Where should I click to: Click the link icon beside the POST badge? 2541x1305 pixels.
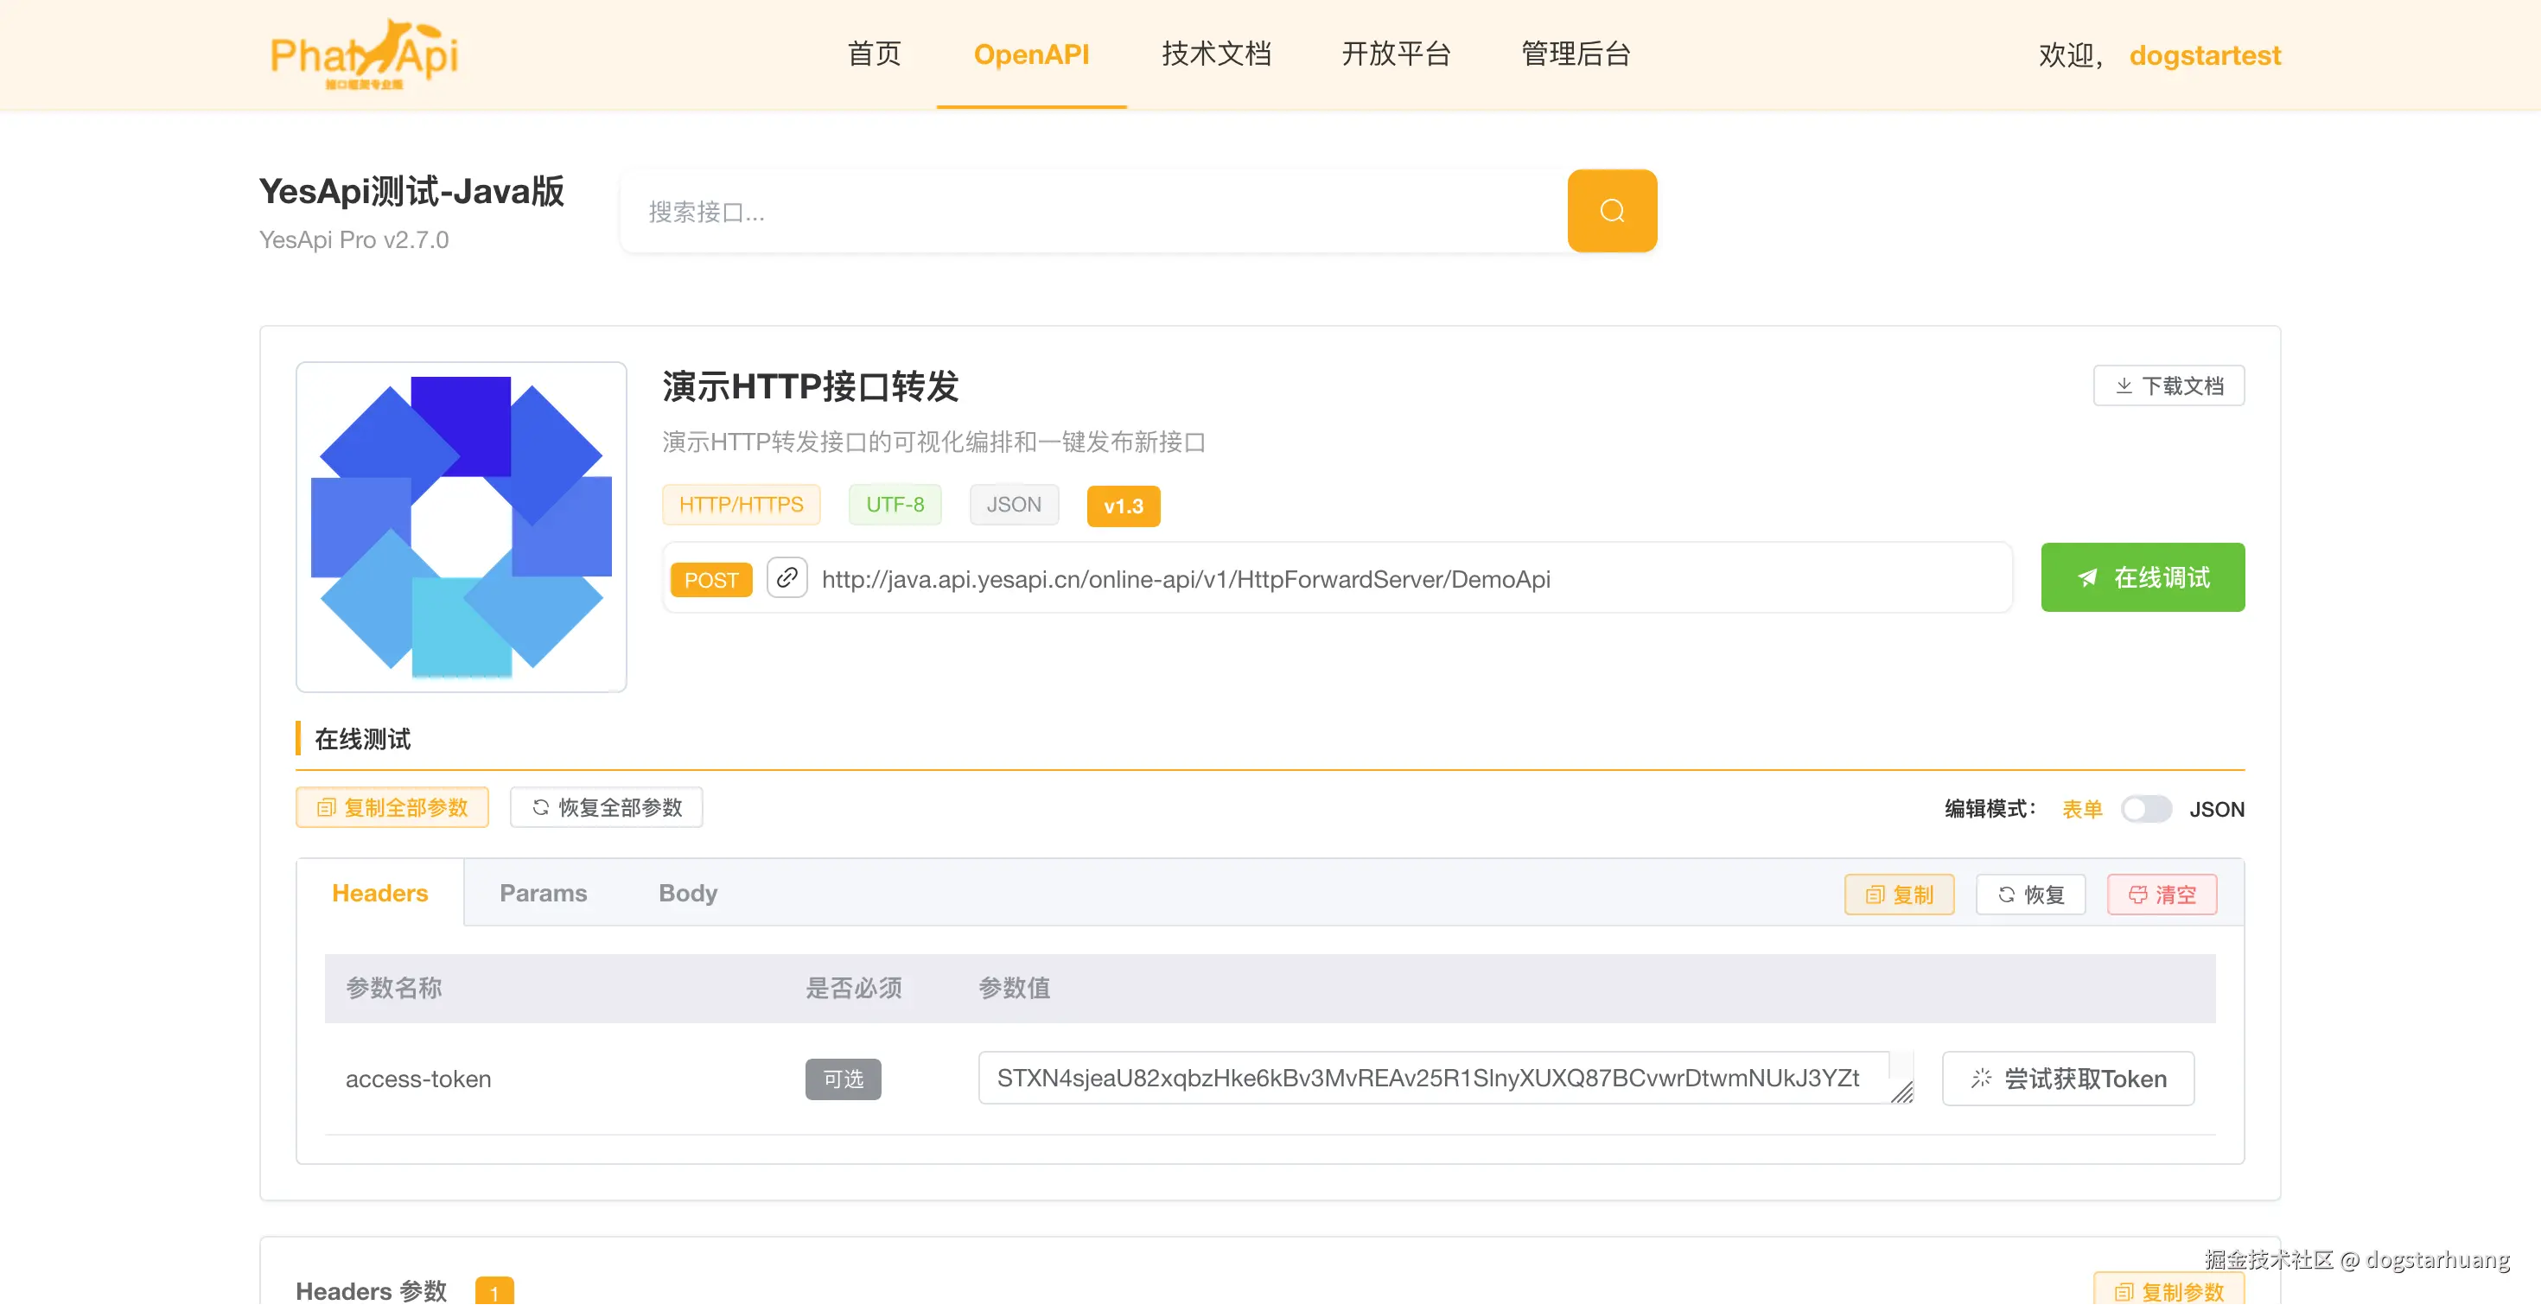point(786,578)
